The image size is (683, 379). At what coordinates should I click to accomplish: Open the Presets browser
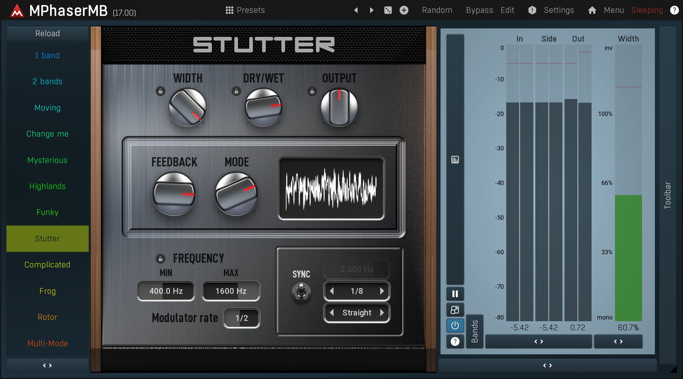tap(245, 10)
